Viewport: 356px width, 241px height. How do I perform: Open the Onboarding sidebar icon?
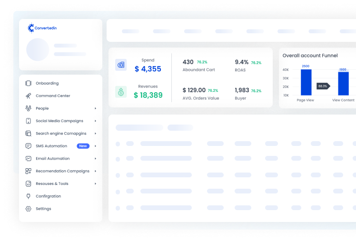tap(29, 83)
